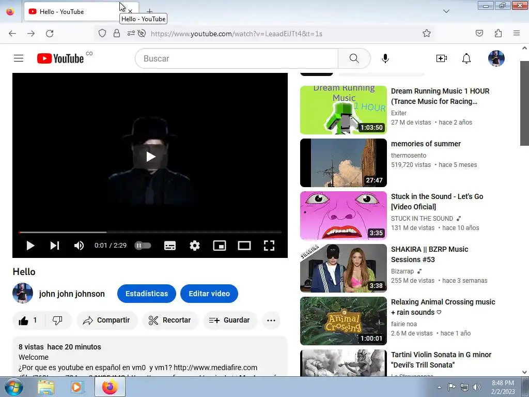Viewport: 529px width, 397px height.
Task: Open the channel avatar beside john john johnson
Action: 23,293
